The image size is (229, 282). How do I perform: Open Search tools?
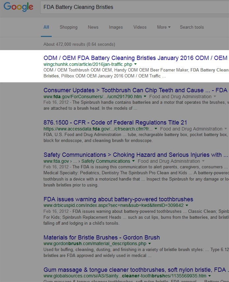(192, 27)
